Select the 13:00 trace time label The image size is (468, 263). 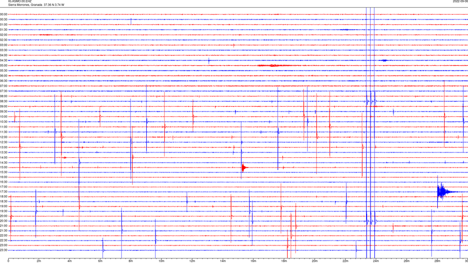[4, 147]
